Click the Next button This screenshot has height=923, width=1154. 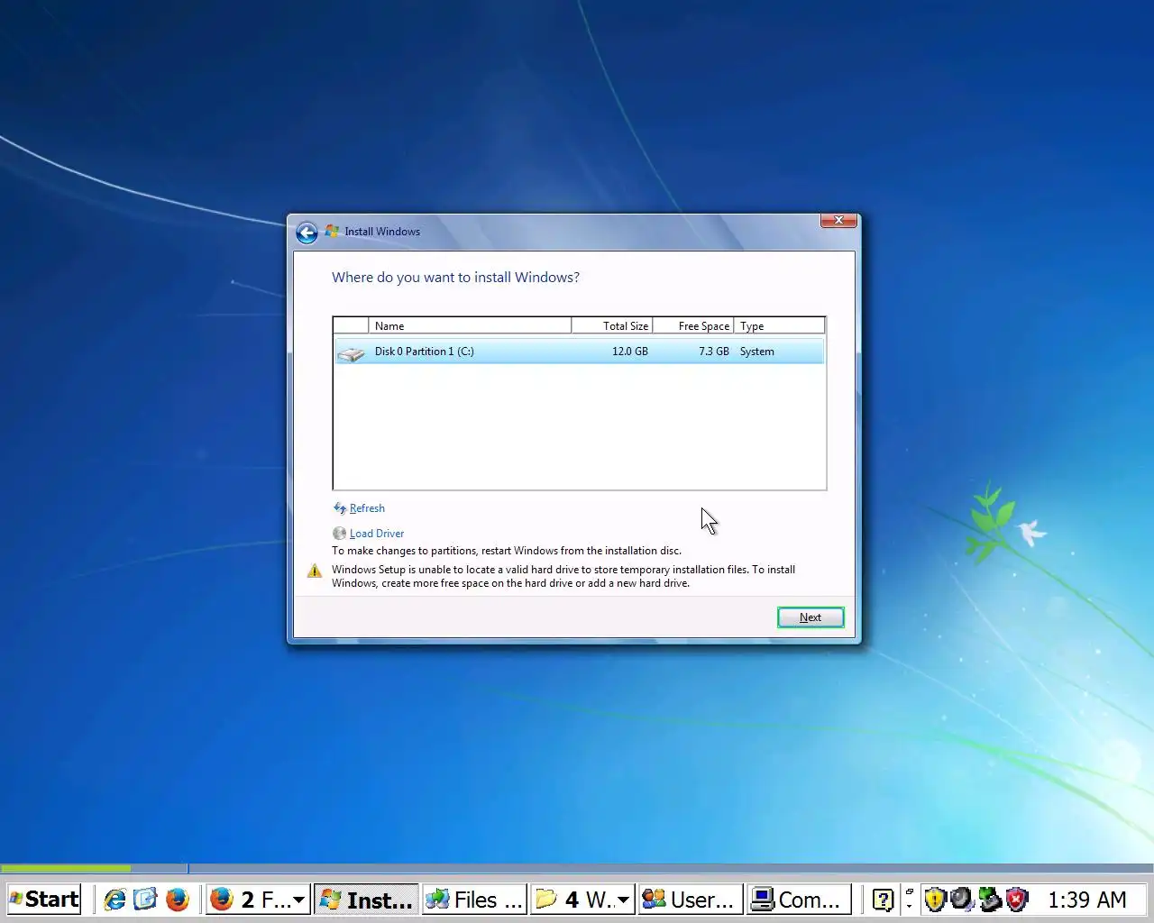tap(811, 617)
